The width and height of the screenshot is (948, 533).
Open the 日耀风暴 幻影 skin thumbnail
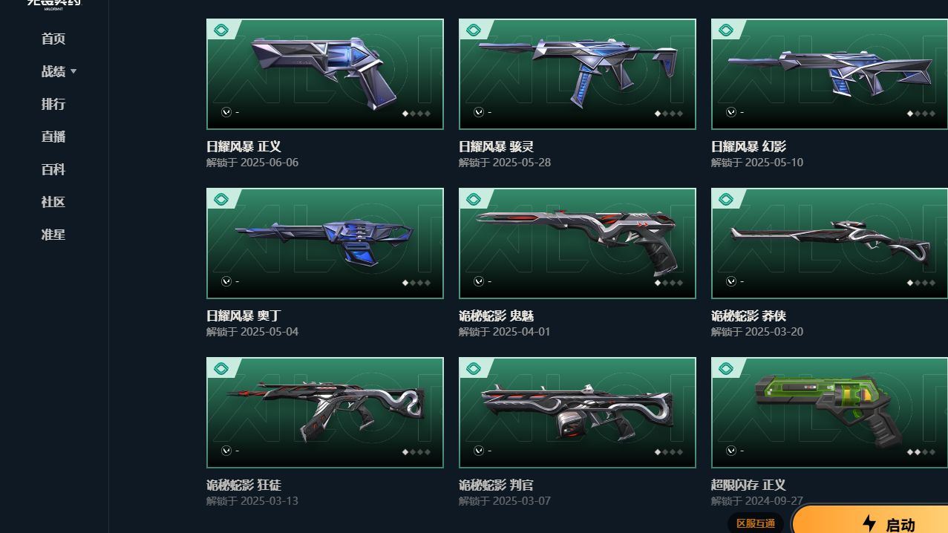(829, 74)
